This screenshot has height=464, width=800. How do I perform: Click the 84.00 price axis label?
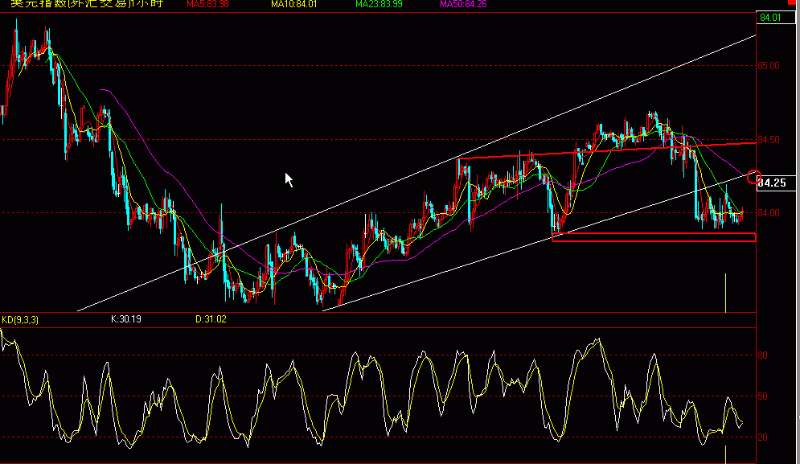point(769,213)
